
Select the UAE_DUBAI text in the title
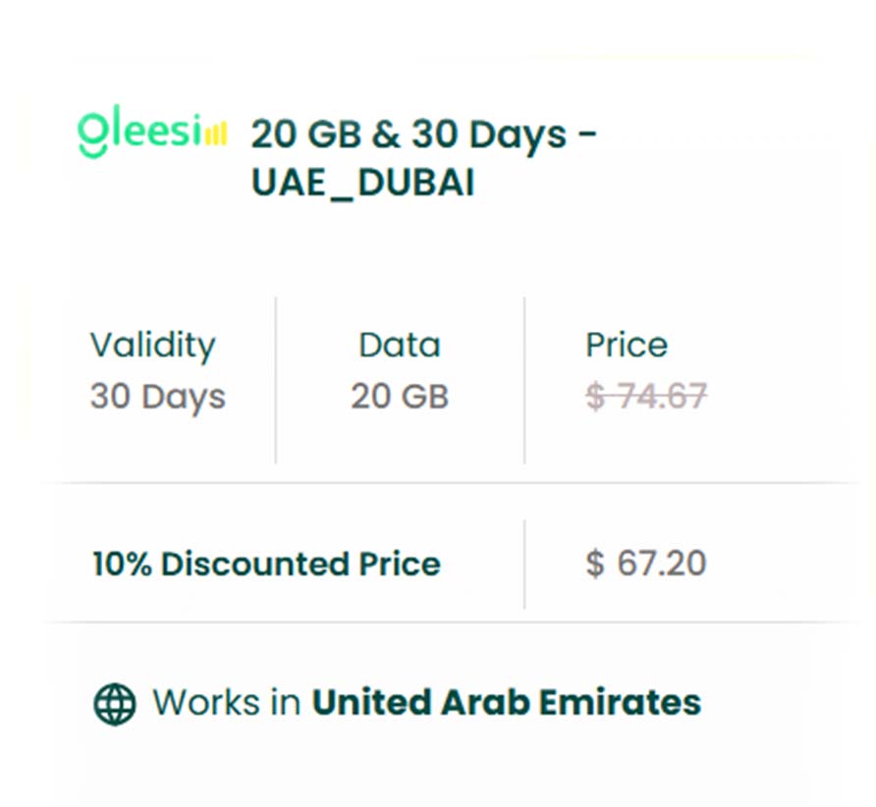point(362,184)
